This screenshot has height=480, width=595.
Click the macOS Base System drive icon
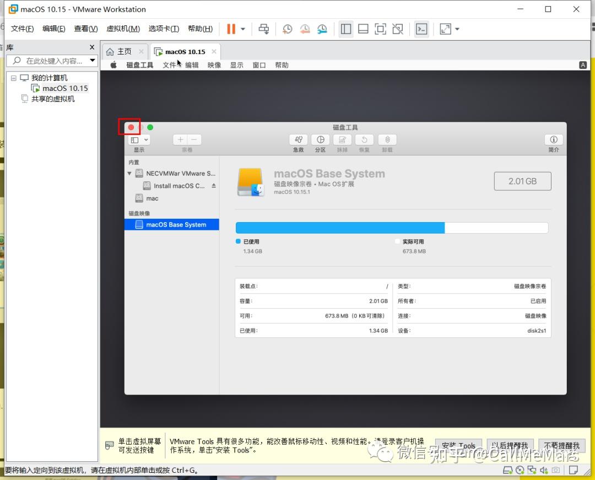[251, 182]
